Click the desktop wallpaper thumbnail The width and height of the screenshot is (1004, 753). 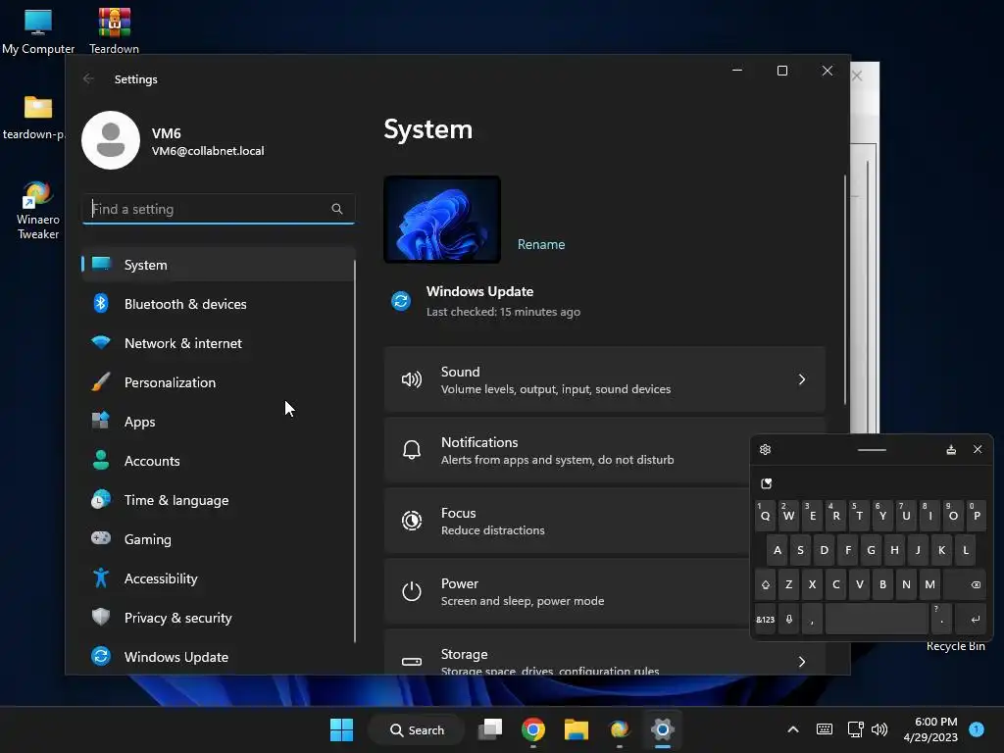coord(442,220)
